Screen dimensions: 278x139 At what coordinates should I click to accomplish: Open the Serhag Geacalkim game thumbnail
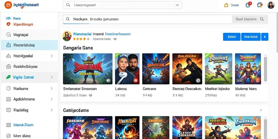(187, 69)
